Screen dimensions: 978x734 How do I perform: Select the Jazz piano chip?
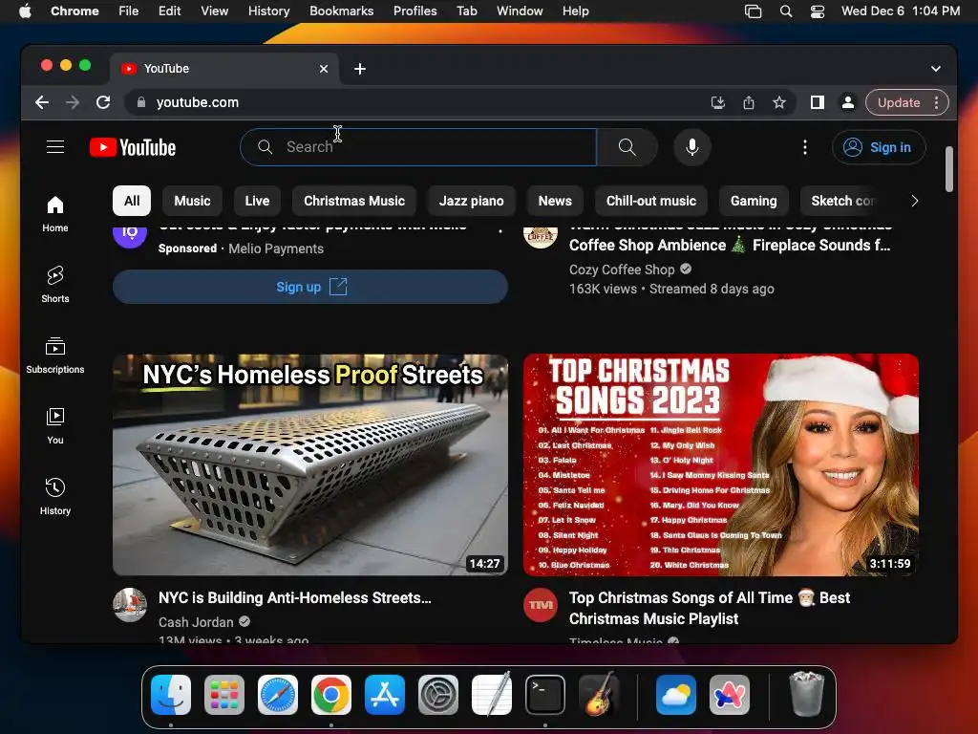click(x=472, y=201)
